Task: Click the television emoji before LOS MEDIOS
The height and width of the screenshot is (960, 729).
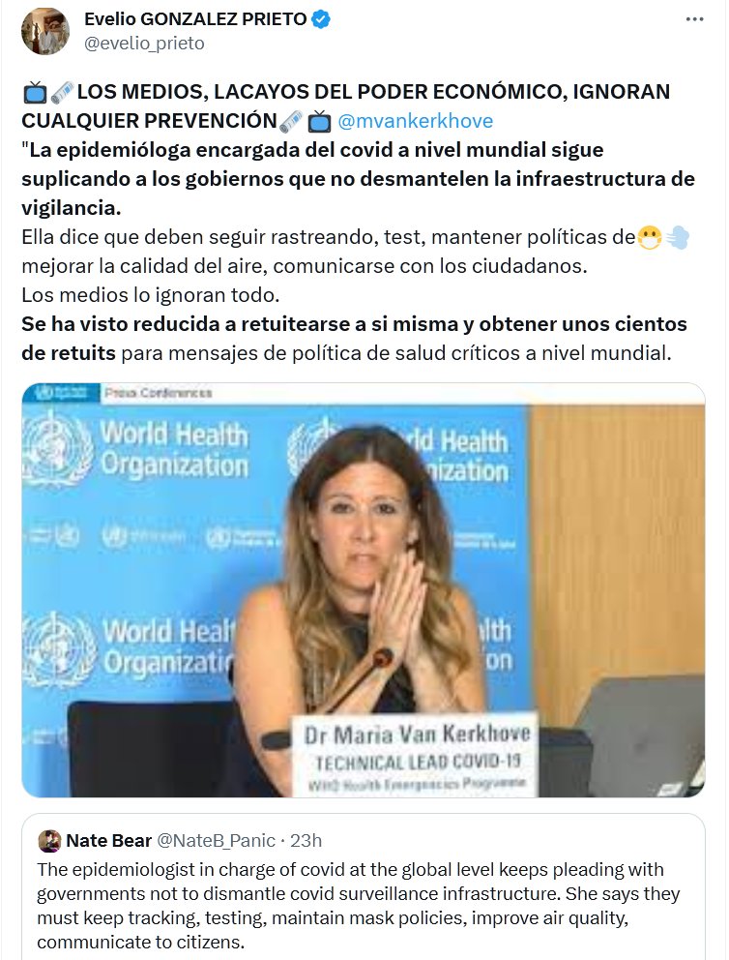Action: click(x=35, y=93)
